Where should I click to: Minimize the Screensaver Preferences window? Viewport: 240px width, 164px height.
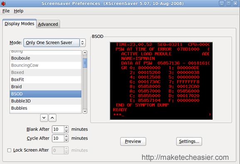point(222,3)
